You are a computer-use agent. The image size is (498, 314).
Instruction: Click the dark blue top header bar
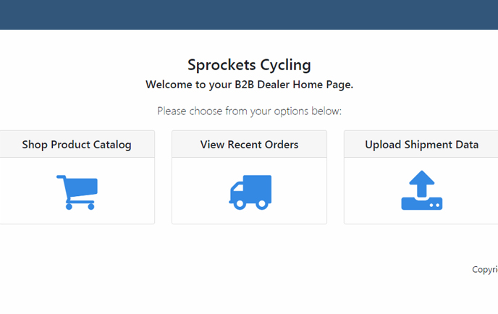[249, 14]
